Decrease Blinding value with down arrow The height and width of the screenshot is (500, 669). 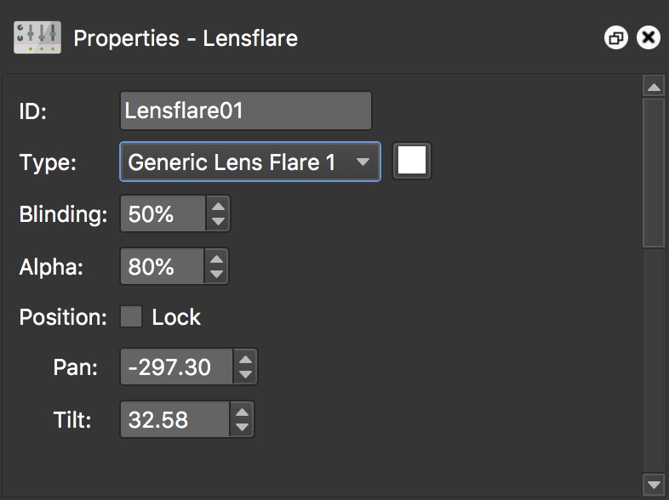[218, 222]
